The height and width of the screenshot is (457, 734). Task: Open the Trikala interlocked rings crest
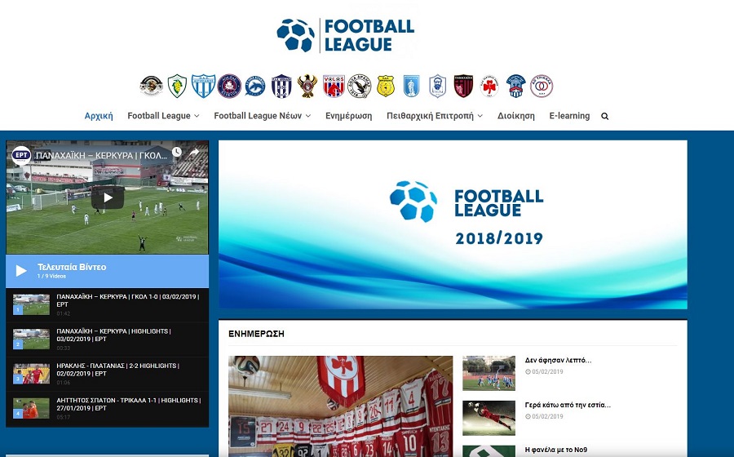(542, 87)
